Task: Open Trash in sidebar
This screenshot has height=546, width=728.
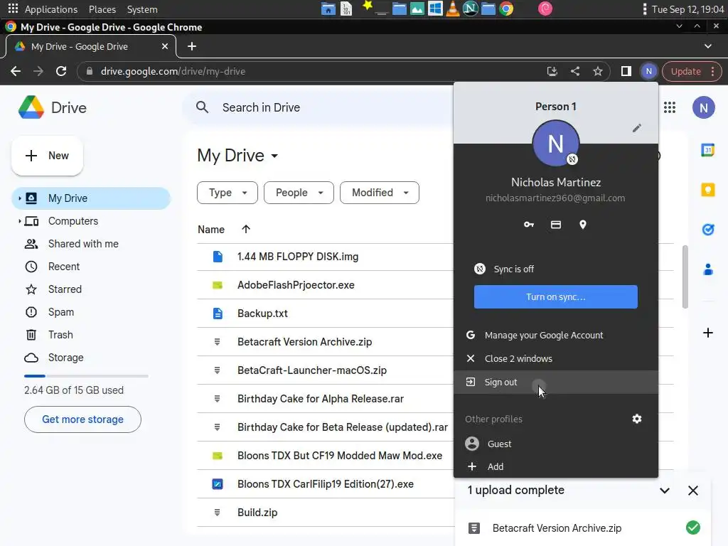Action: pos(91,335)
